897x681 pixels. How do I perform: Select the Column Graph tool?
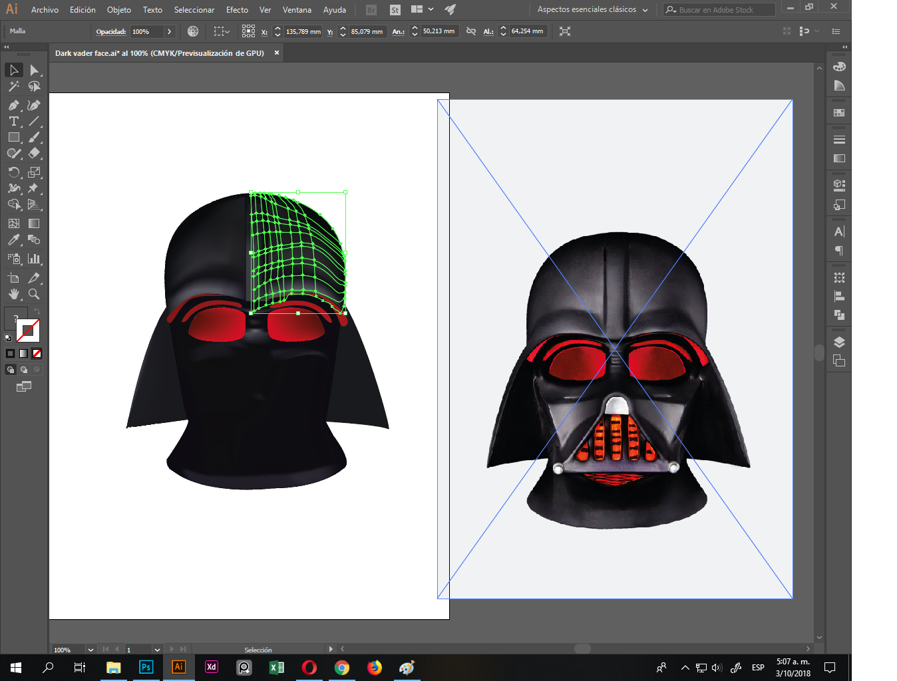(x=34, y=259)
